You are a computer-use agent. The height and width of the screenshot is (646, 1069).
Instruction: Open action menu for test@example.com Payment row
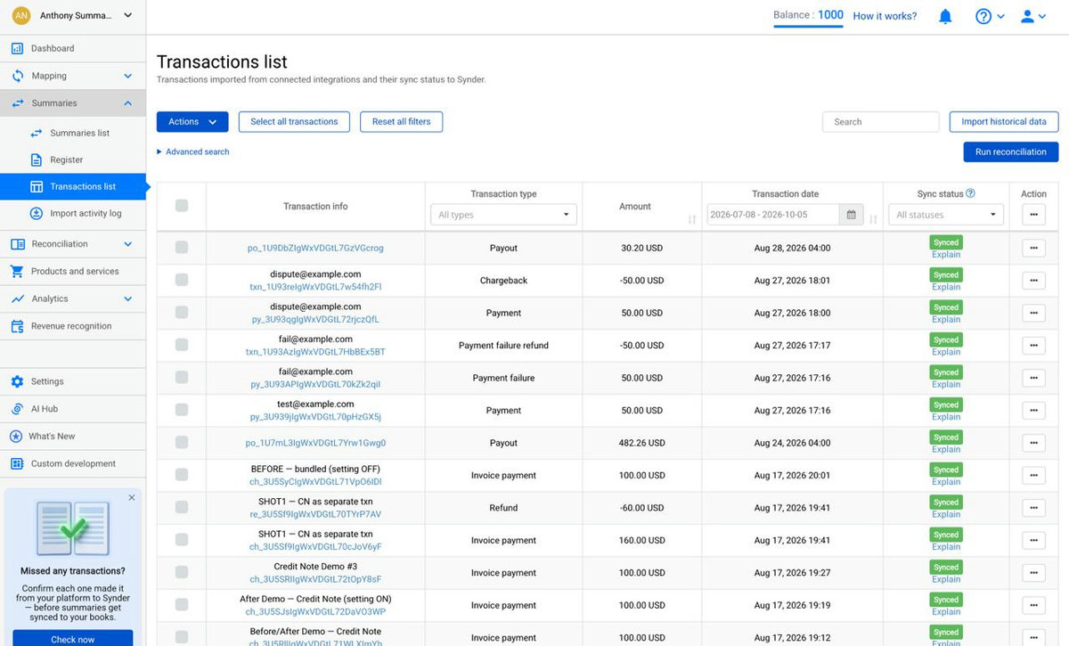1033,411
